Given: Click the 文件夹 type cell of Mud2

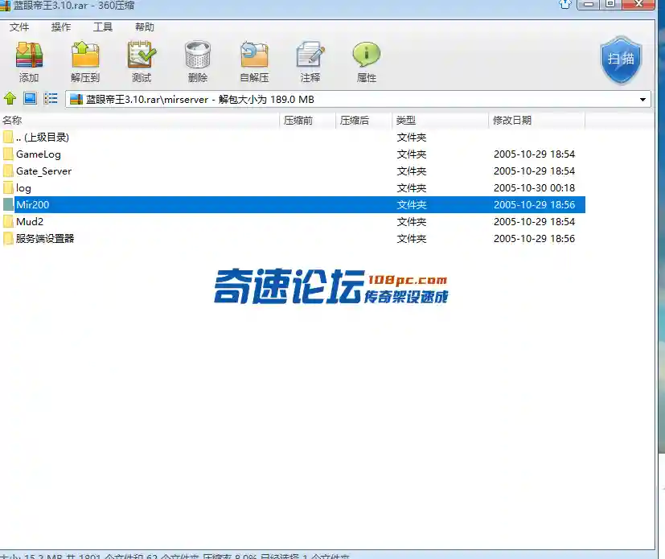Looking at the screenshot, I should click(412, 222).
